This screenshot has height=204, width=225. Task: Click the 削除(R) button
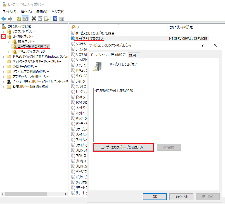tap(169, 147)
